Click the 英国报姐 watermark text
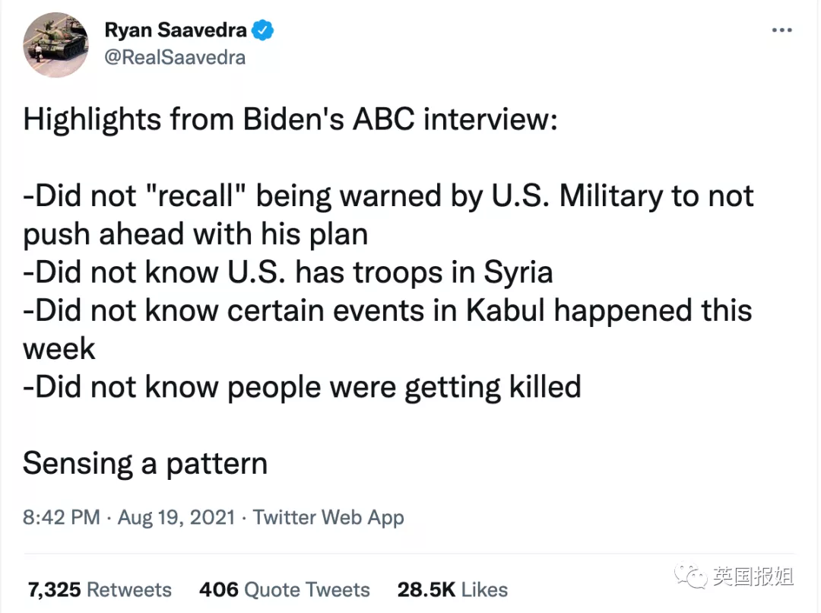 [x=753, y=576]
